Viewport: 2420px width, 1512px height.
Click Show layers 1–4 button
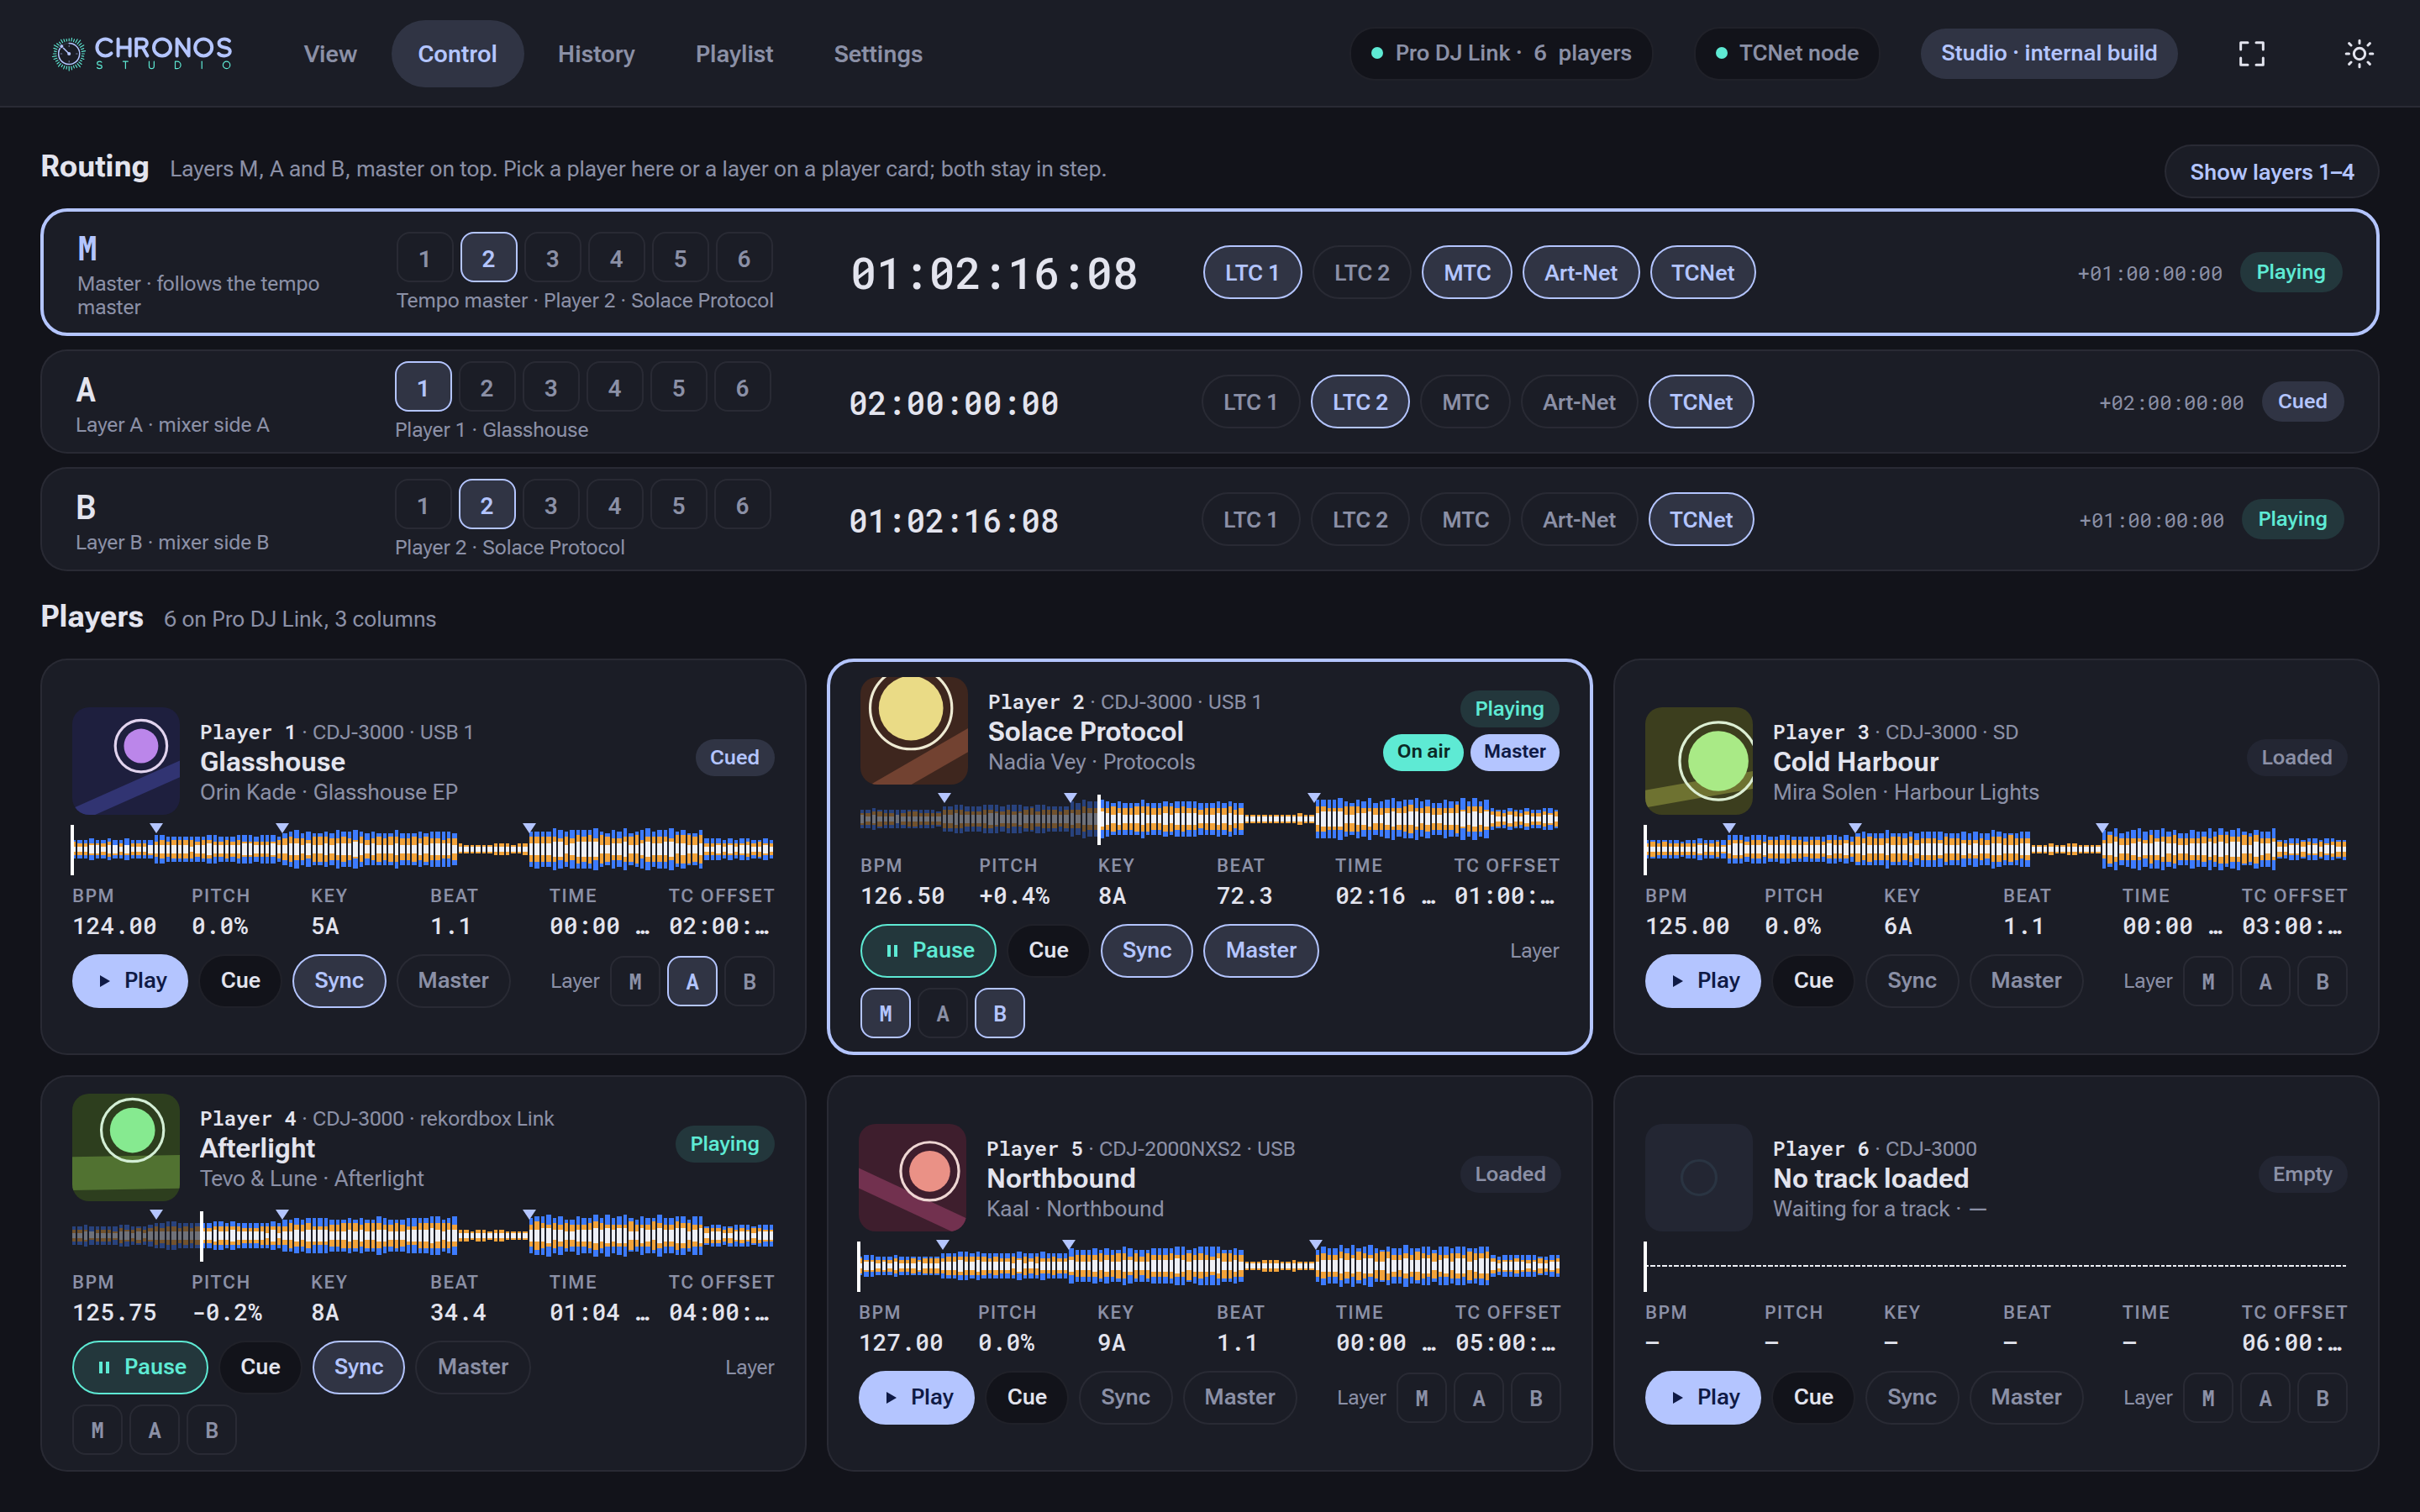coord(2271,172)
